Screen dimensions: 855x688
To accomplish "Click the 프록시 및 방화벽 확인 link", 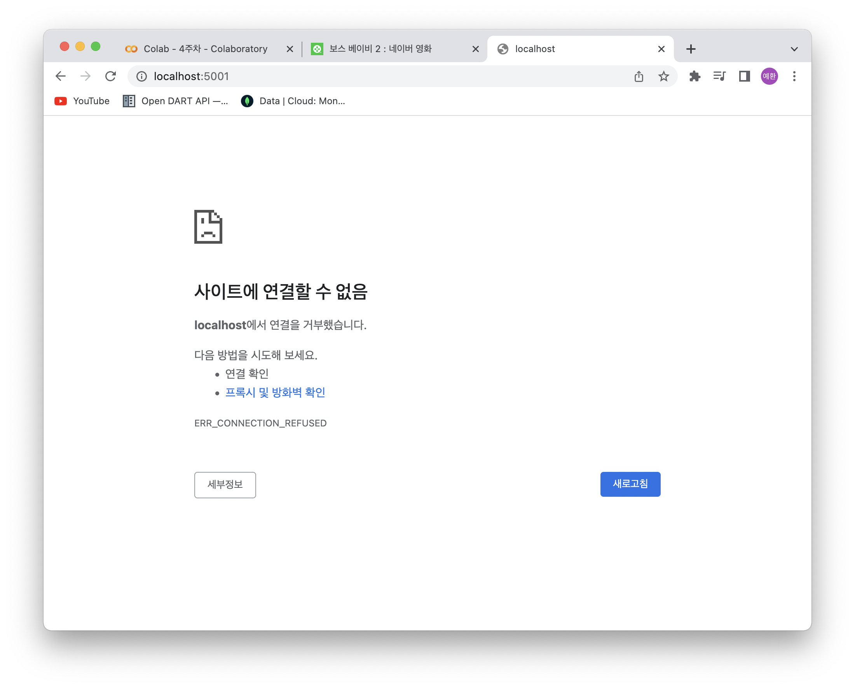I will pos(275,392).
